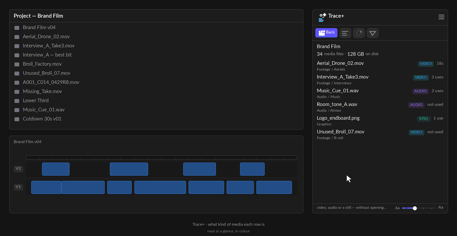The width and height of the screenshot is (457, 236).
Task: Click the icon beside Lower Third
Action: (17, 101)
